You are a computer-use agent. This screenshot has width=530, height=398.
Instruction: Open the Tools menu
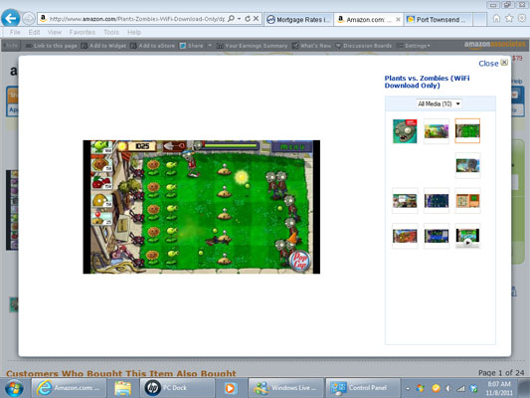[111, 32]
